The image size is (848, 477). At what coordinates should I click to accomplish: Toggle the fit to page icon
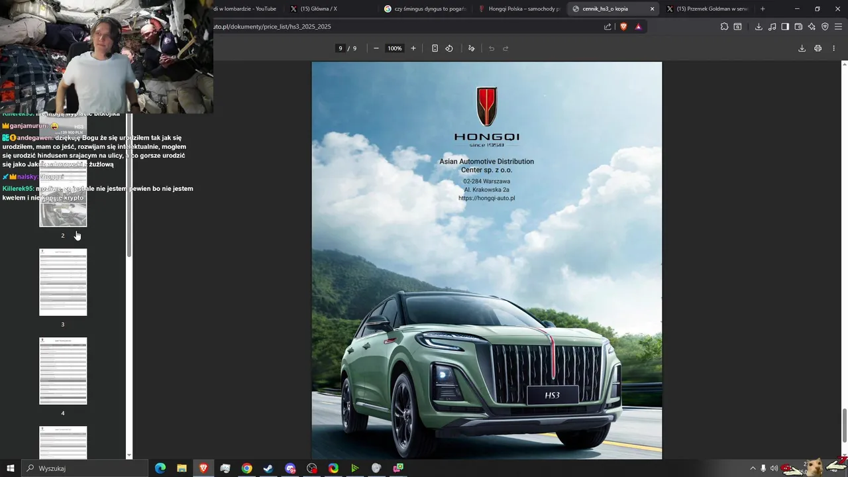pos(435,48)
